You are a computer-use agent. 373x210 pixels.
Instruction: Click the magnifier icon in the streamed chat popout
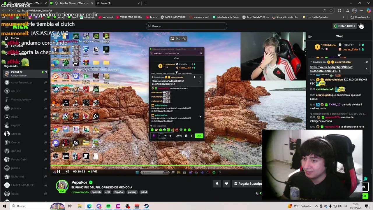tap(201, 53)
